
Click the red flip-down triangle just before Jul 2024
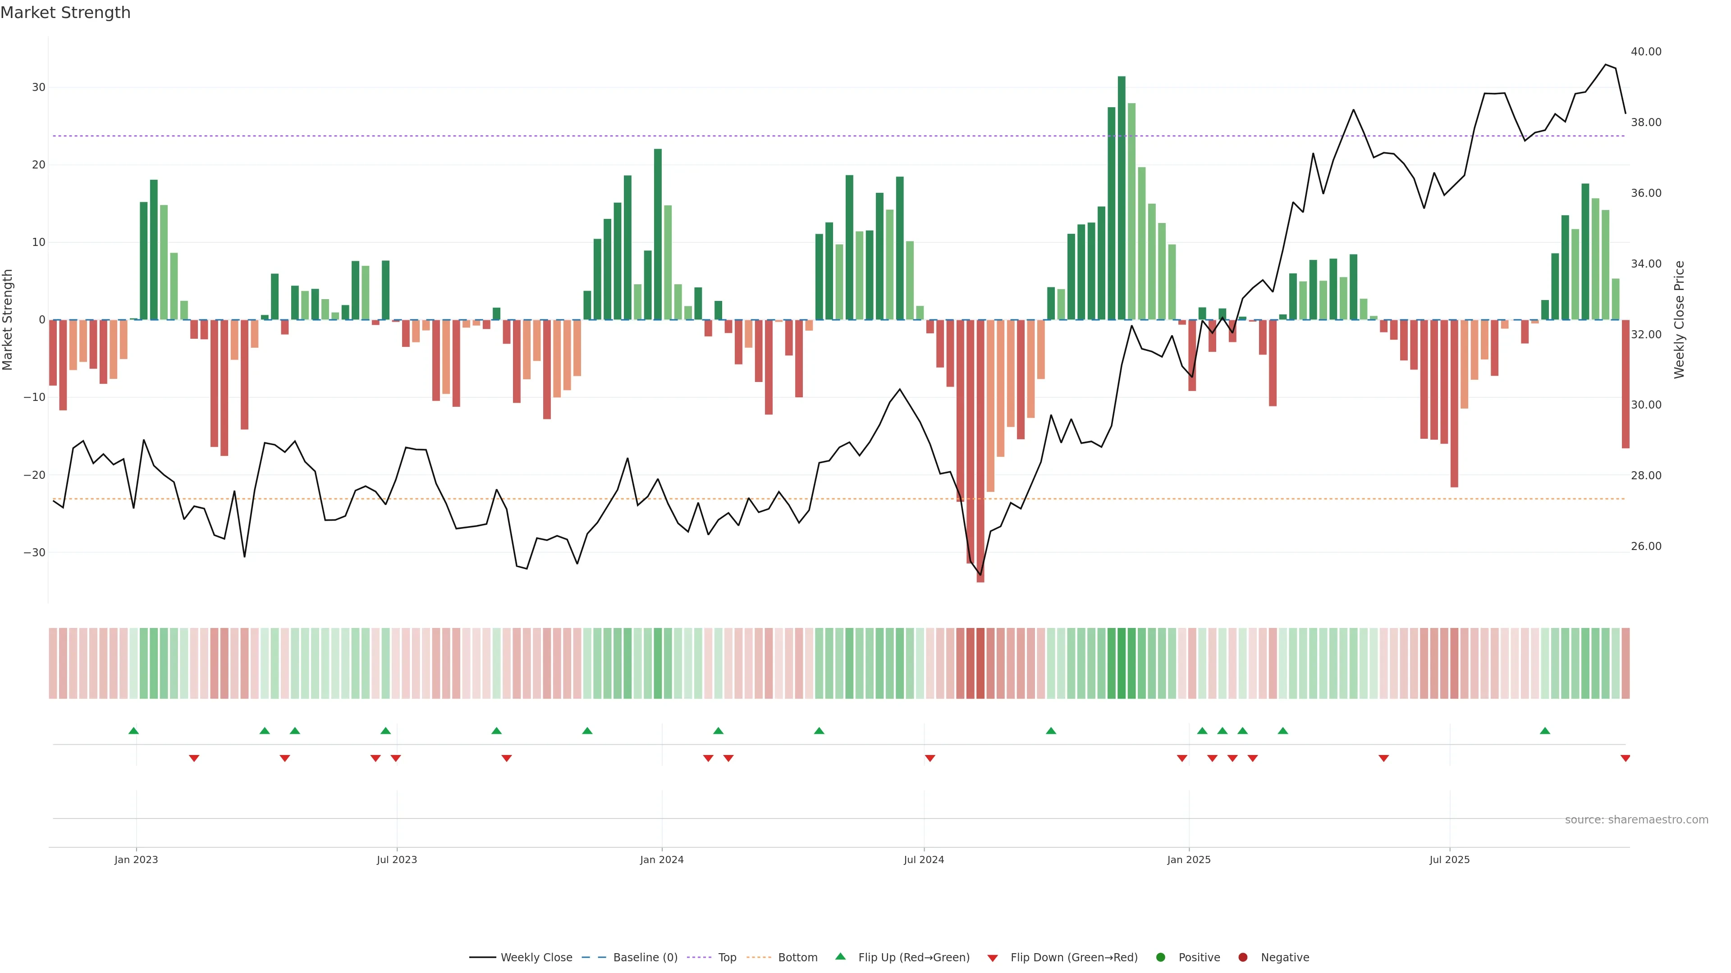(x=930, y=758)
